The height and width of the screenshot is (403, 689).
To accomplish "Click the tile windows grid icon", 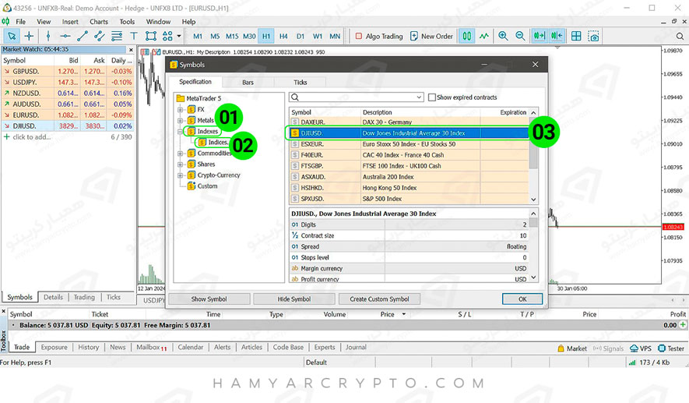I will pyautogui.click(x=576, y=36).
